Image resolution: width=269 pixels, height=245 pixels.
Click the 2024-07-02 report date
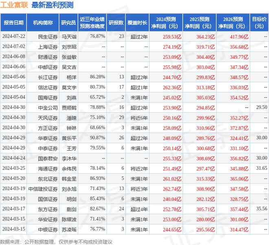pyautogui.click(x=14, y=47)
